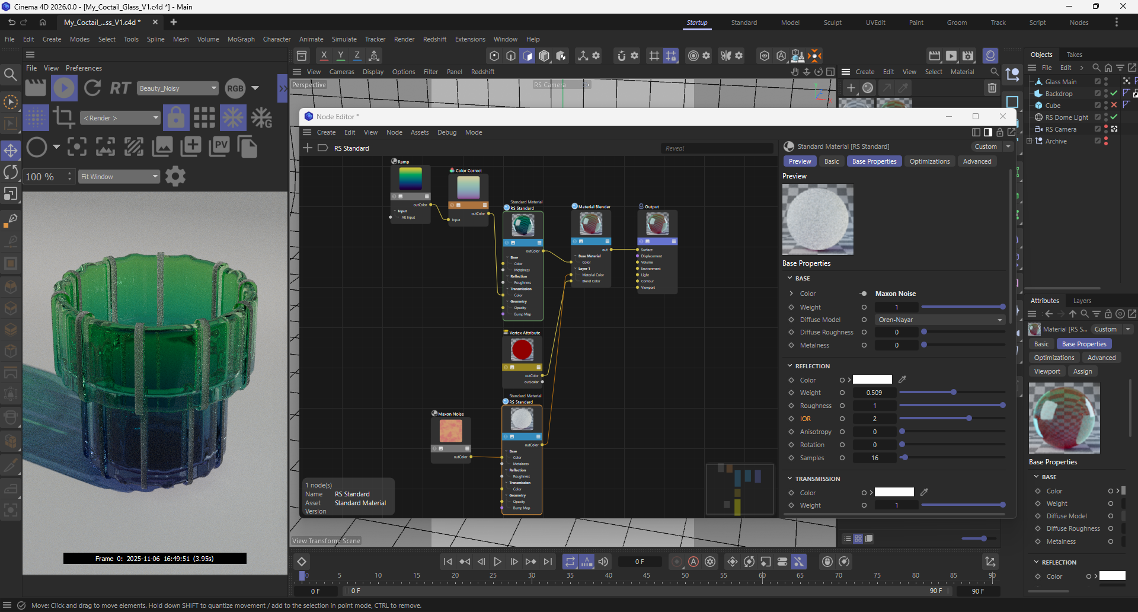This screenshot has height=612, width=1138.
Task: Toggle loop playback in timeline
Action: pos(570,562)
